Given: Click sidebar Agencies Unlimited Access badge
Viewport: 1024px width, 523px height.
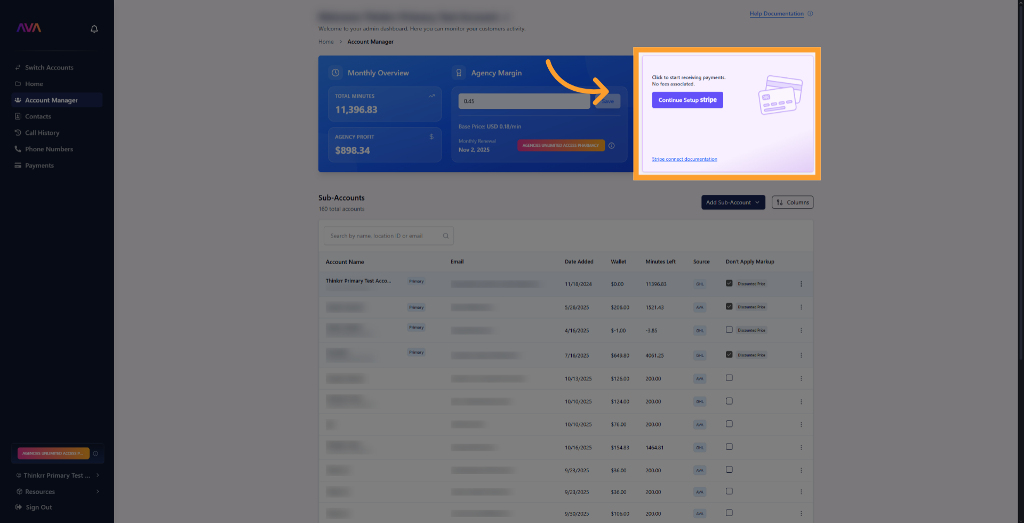Looking at the screenshot, I should click(x=53, y=454).
